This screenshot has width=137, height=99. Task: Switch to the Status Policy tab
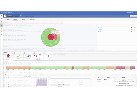pos(32,19)
